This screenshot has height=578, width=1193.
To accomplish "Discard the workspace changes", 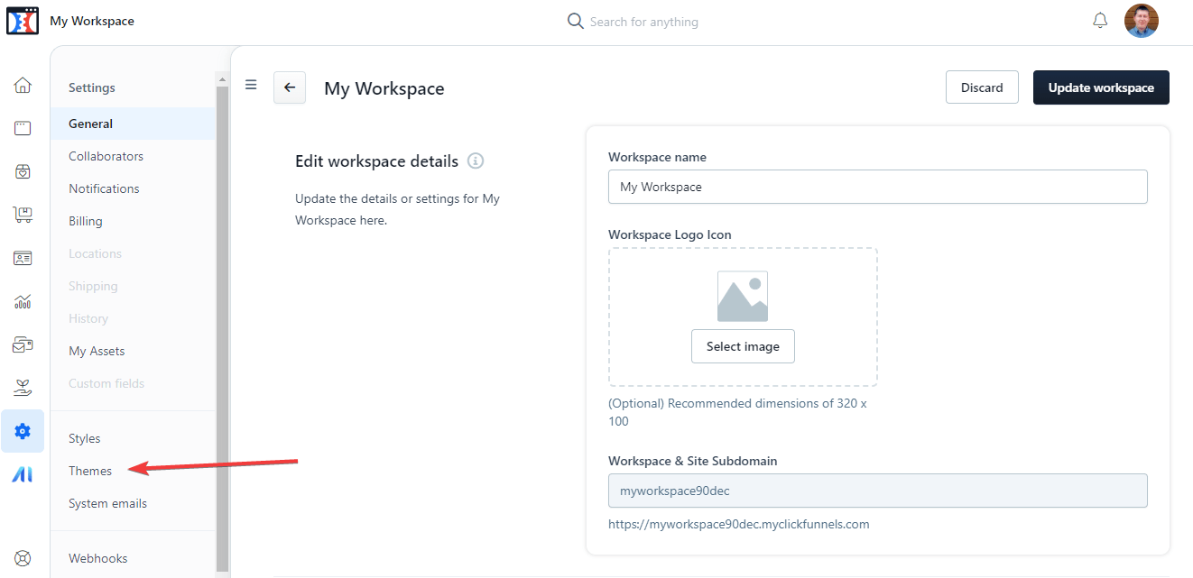I will [982, 87].
